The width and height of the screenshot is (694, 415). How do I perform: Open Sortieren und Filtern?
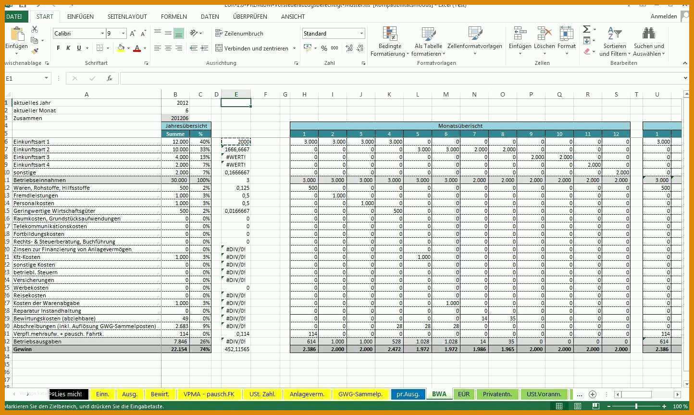point(615,42)
